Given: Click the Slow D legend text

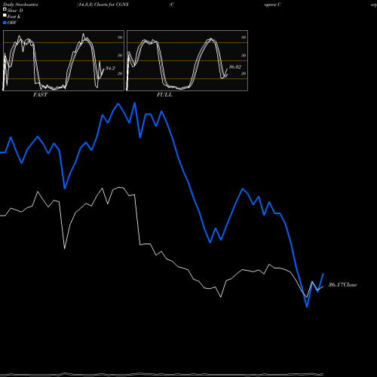Looking at the screenshot, I should click(x=15, y=11).
